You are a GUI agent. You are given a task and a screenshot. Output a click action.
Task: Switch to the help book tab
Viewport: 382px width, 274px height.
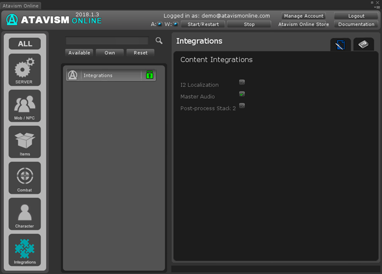click(x=363, y=45)
